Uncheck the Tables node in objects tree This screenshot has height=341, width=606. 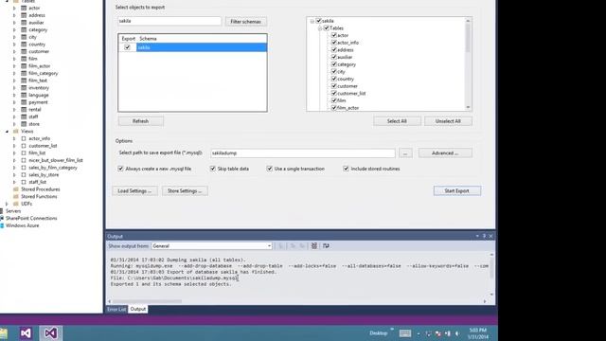326,27
